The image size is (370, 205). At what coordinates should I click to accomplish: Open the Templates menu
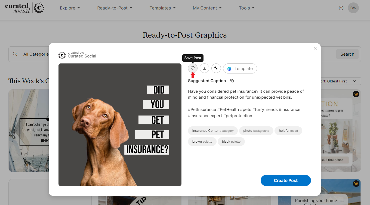pyautogui.click(x=162, y=8)
